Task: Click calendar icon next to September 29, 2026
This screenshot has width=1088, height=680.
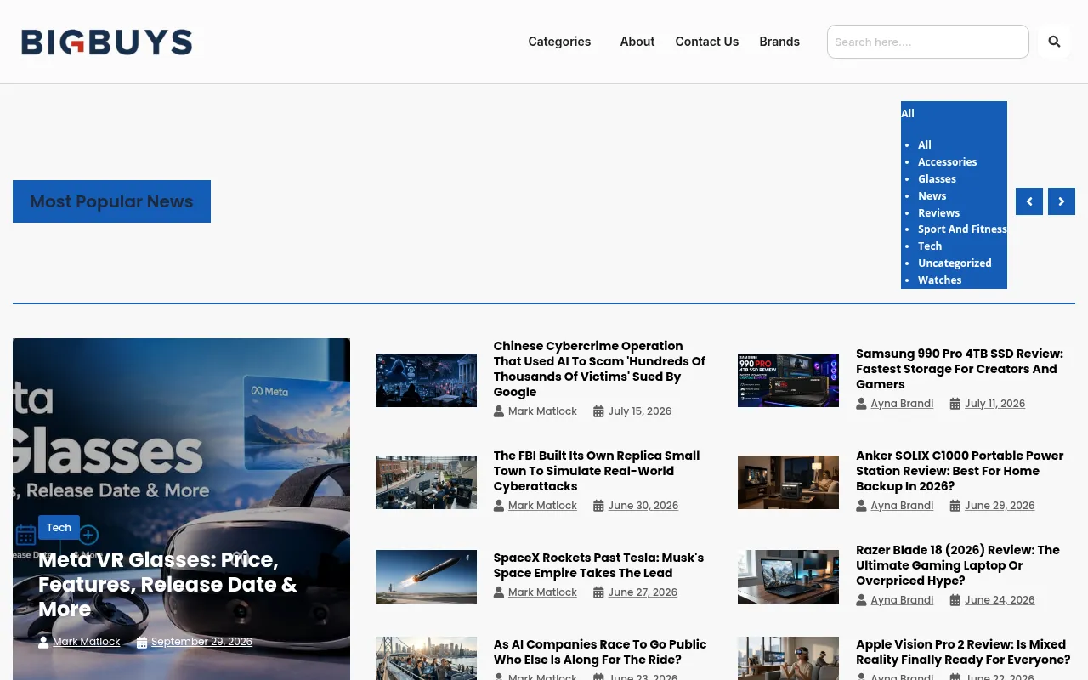Action: pos(142,643)
